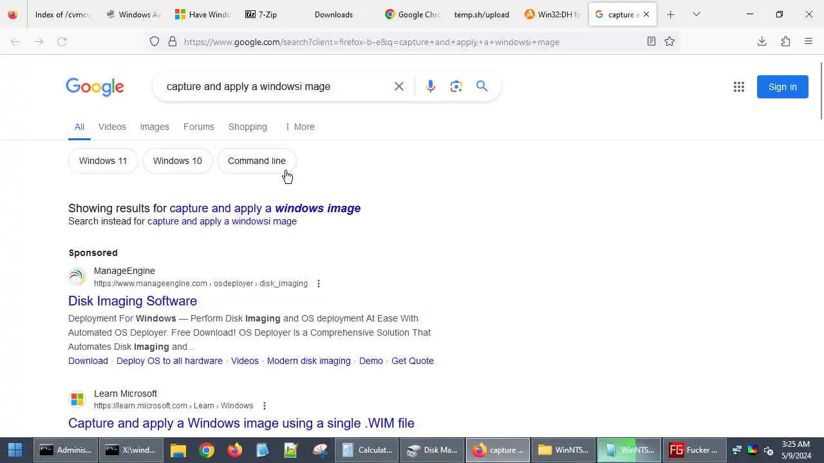Open Google apps grid
This screenshot has height=463, width=824.
click(x=739, y=87)
